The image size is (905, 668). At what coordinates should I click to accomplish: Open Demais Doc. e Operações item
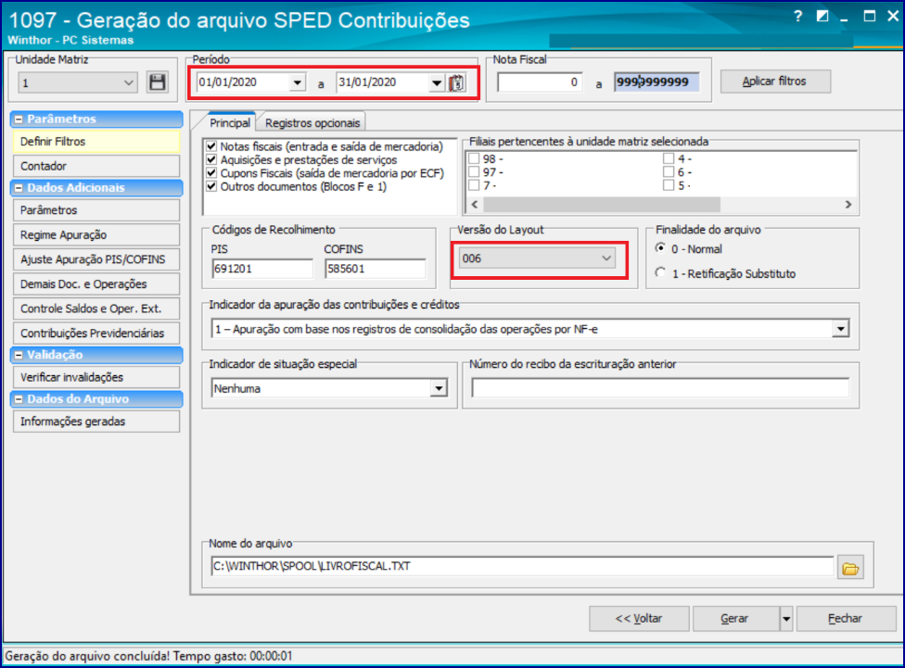96,284
